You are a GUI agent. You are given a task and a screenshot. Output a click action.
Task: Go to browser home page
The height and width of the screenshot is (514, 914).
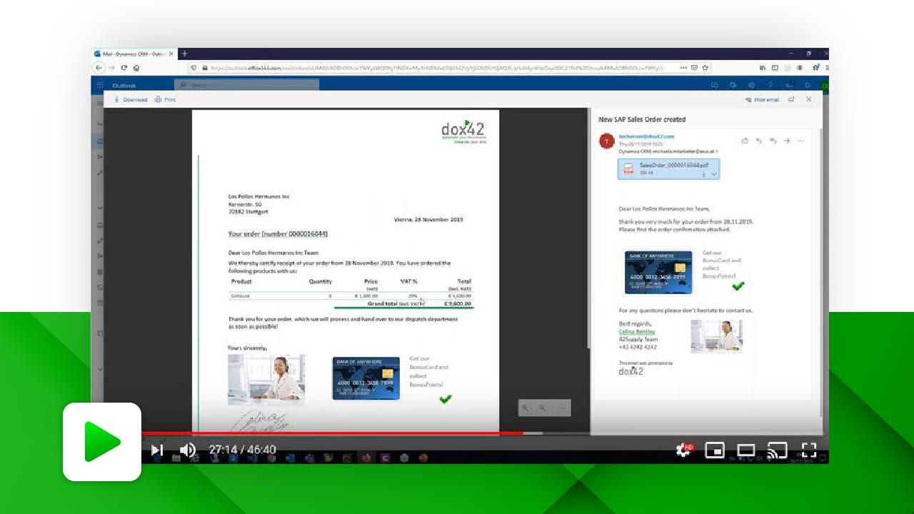pyautogui.click(x=136, y=68)
